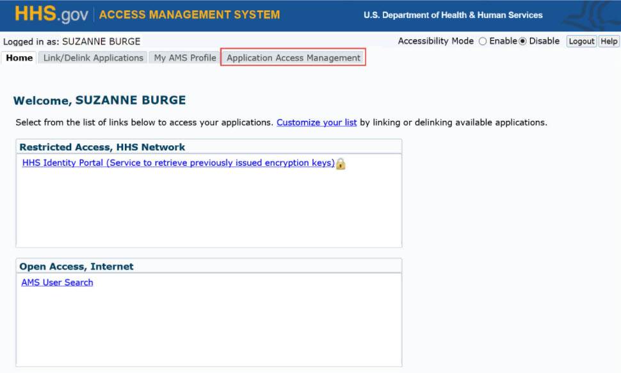This screenshot has height=373, width=621.
Task: Select the Disable accessibility radio button
Action: (x=522, y=42)
